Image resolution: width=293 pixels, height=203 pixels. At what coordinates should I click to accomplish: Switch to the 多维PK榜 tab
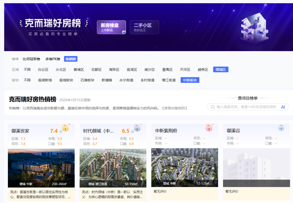click(x=53, y=59)
